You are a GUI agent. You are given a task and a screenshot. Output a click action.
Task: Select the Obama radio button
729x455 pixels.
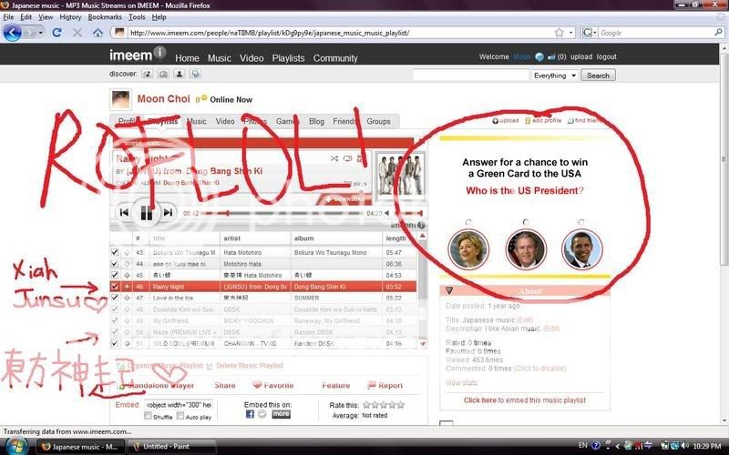tap(581, 222)
